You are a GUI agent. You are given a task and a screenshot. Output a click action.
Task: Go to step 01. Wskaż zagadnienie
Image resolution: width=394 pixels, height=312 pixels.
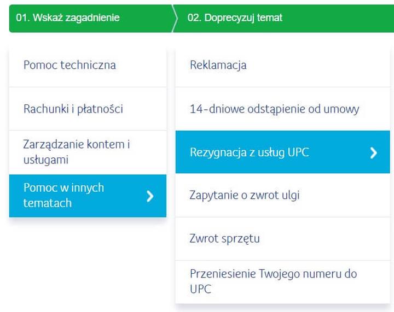[x=67, y=18]
